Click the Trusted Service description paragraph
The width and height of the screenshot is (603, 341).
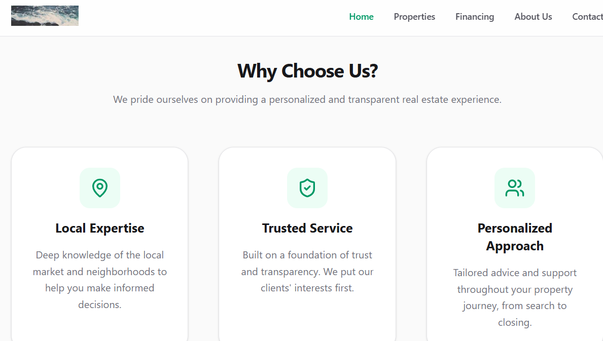click(x=307, y=271)
